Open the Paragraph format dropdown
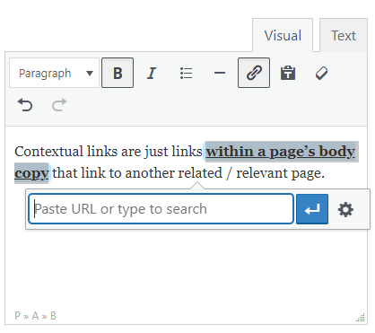 (x=54, y=73)
